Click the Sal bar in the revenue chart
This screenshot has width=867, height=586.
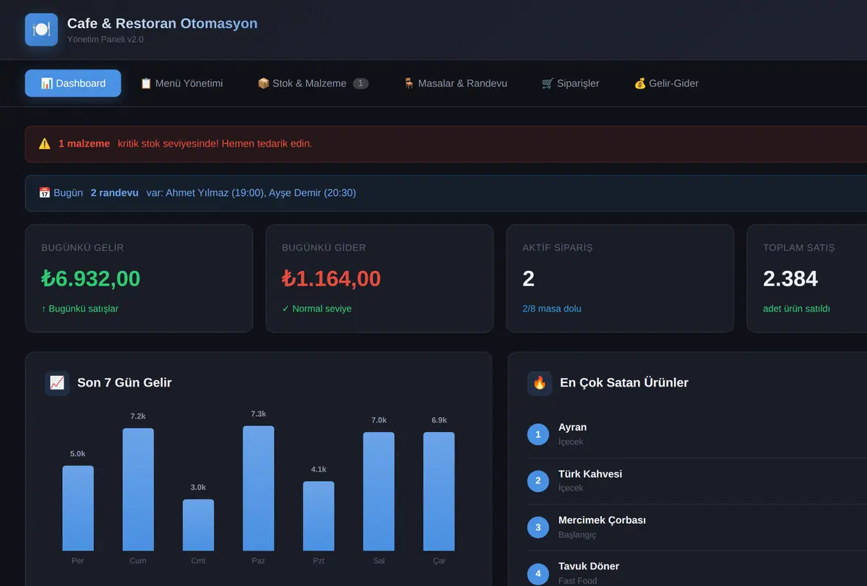(379, 491)
